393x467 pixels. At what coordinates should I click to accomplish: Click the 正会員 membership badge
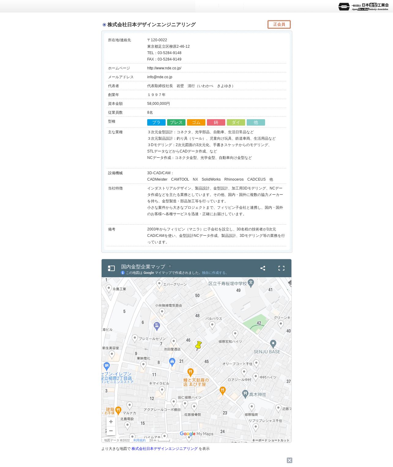coord(279,24)
